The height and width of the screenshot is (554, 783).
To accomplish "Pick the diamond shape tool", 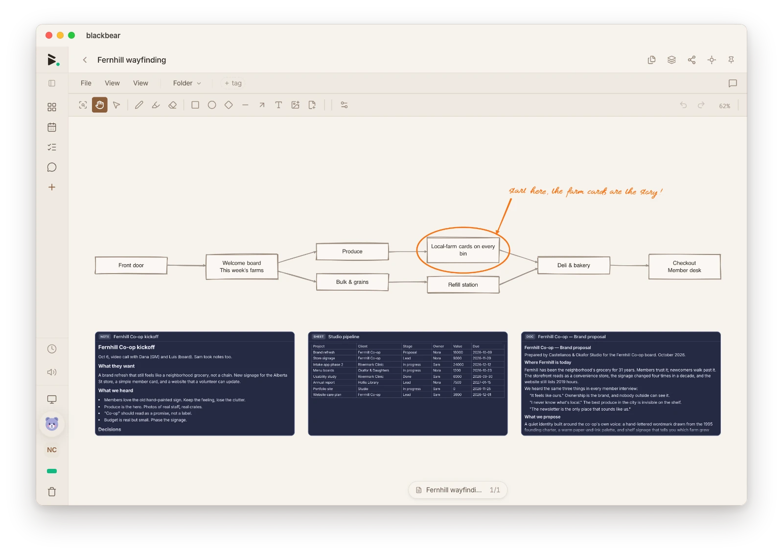I will point(229,105).
